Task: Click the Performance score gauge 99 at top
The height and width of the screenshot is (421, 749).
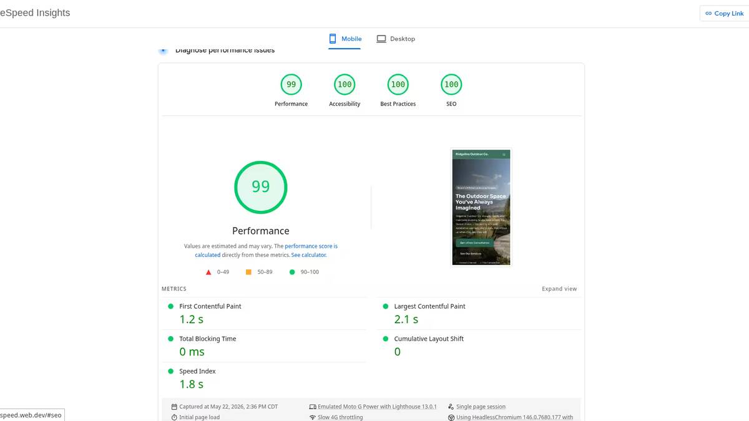Action: click(x=291, y=84)
